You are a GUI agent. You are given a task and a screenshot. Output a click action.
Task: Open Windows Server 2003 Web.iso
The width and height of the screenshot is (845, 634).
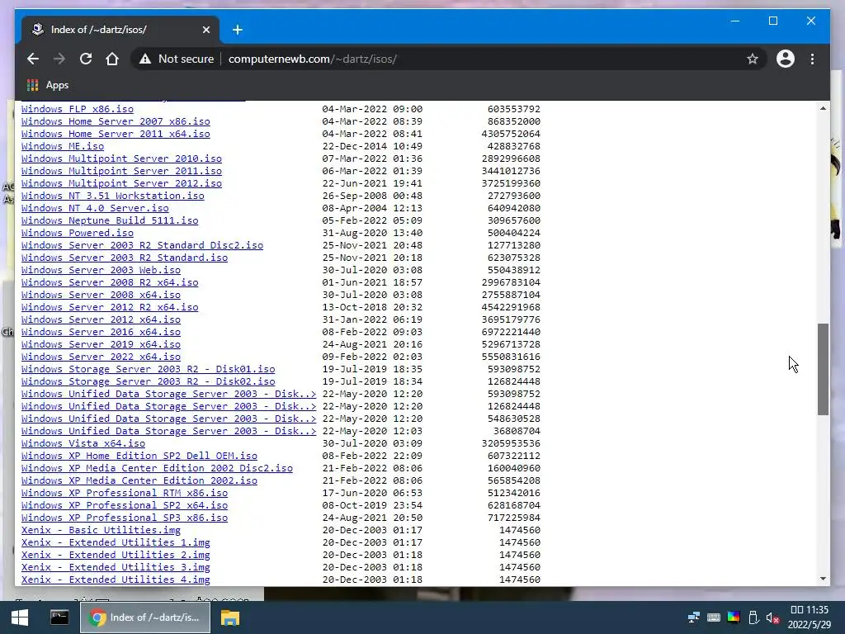coord(101,270)
